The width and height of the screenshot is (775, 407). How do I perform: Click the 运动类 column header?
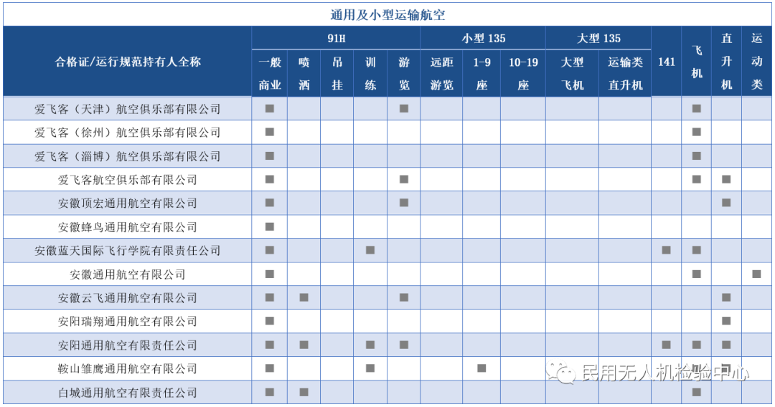pyautogui.click(x=757, y=62)
